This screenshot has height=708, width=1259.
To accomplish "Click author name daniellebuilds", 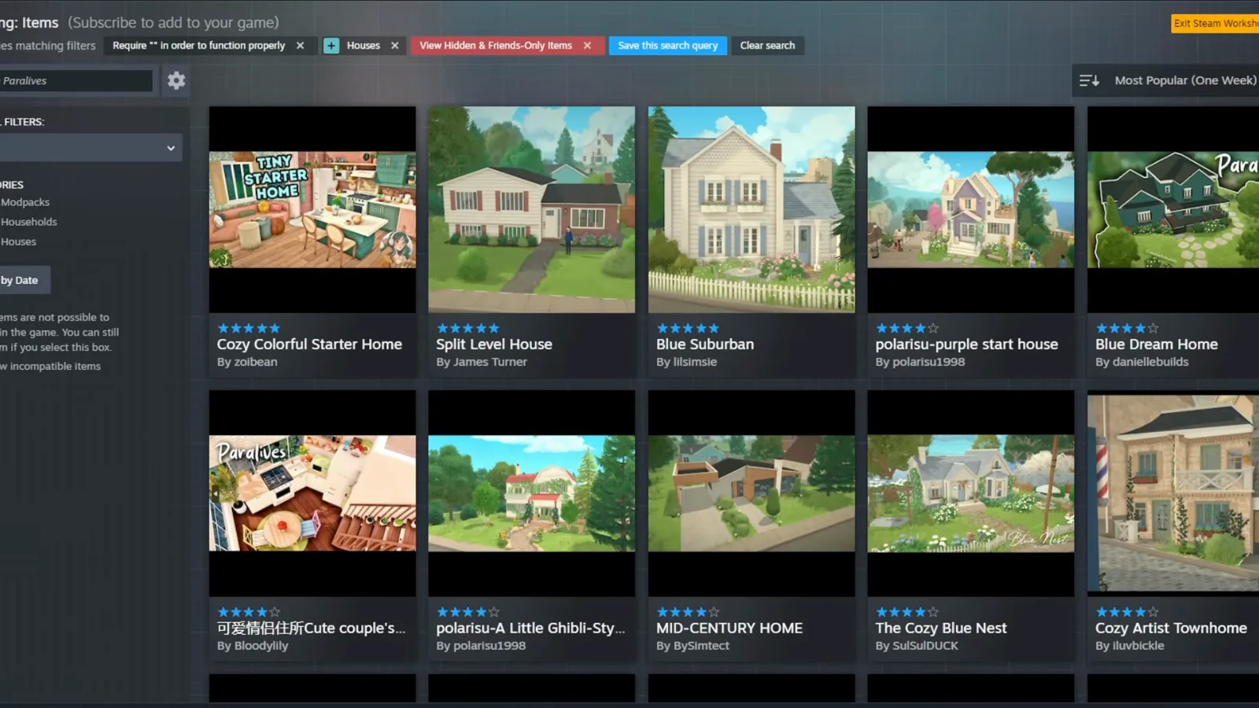I will 1150,362.
